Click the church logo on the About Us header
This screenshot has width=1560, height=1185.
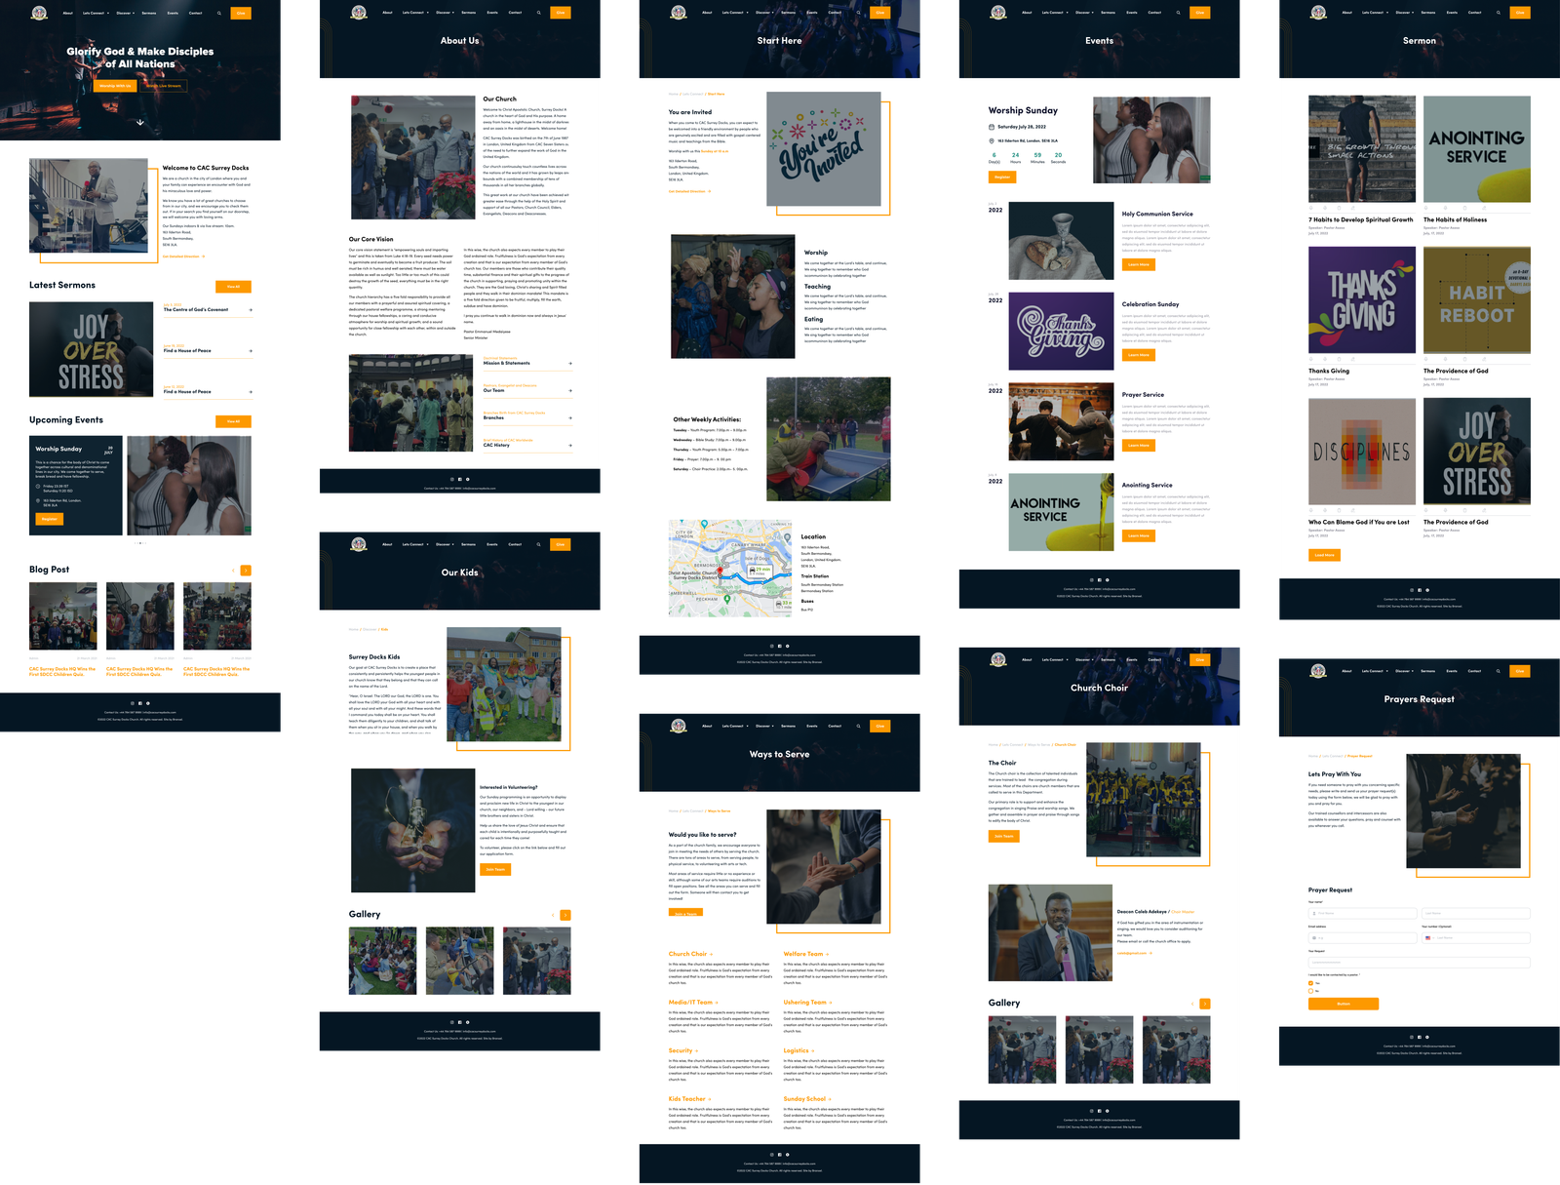(x=359, y=13)
